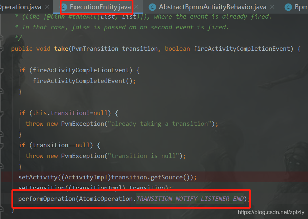The height and width of the screenshot is (219, 308).
Task: Click PvmException before "already taking a transition"
Action: (83, 124)
